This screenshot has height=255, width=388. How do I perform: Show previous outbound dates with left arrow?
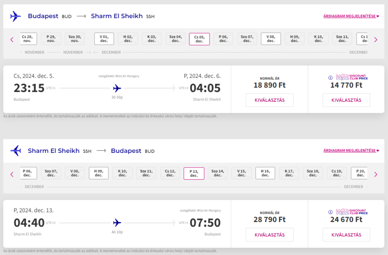12,39
